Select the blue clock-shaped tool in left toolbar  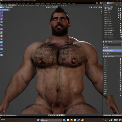pyautogui.click(x=1, y=42)
